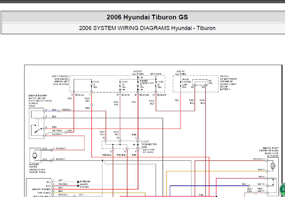Click the 'HOT IN ON' label

tap(156, 74)
